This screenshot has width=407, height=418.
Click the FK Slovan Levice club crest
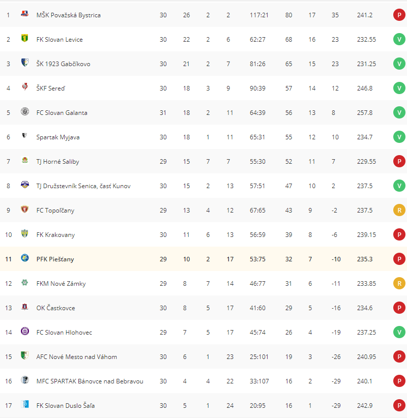click(24, 38)
